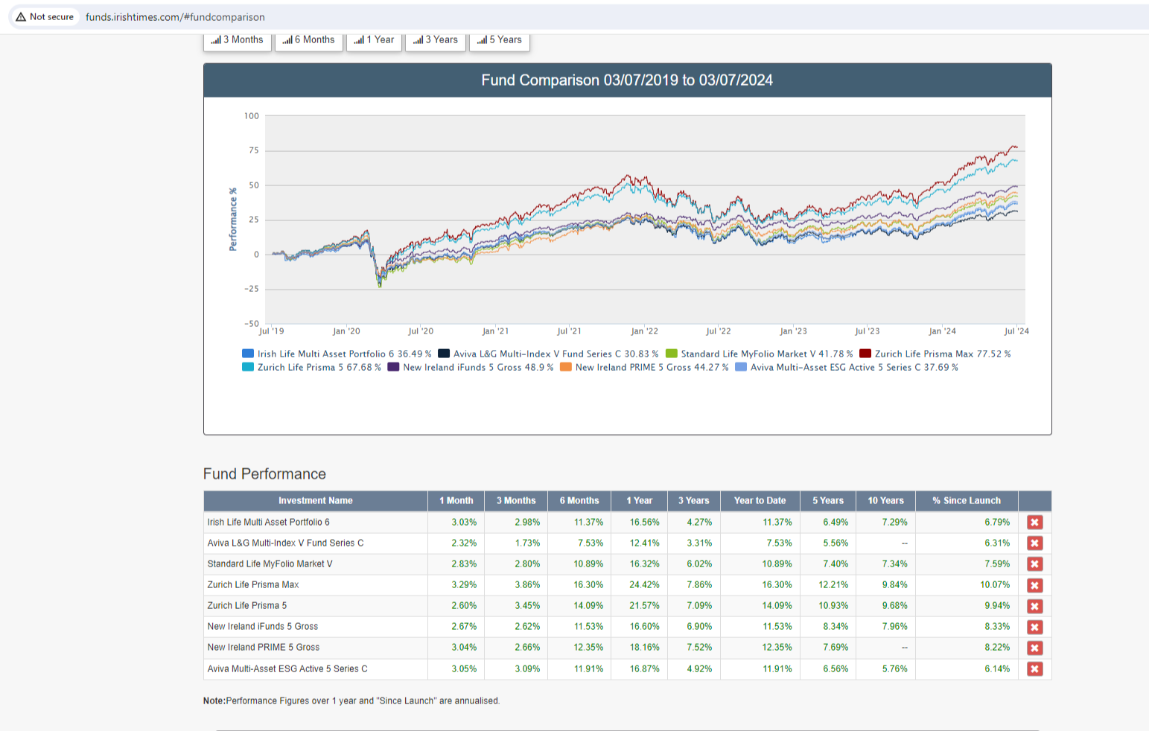Click the 21.57% one-year value
The height and width of the screenshot is (731, 1149).
pos(644,606)
